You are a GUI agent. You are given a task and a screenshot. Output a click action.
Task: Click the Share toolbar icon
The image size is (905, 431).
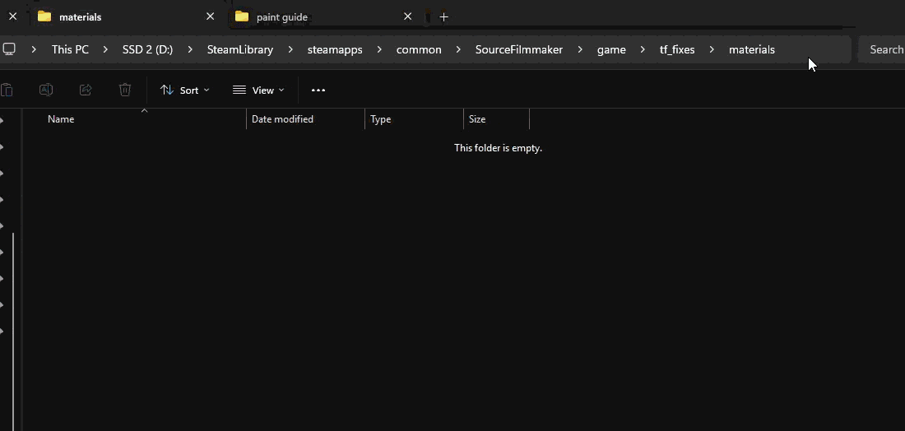coord(86,90)
